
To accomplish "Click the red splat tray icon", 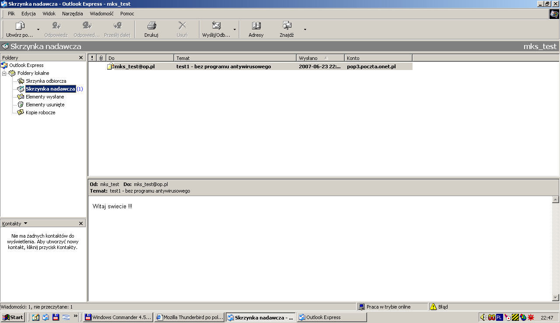I will (531, 317).
